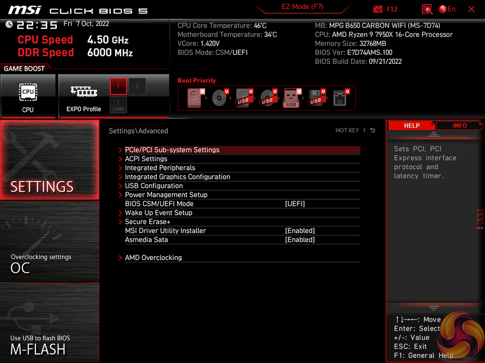The image size is (485, 363).
Task: Click the VCore: 1.420V reading
Action: coord(199,44)
